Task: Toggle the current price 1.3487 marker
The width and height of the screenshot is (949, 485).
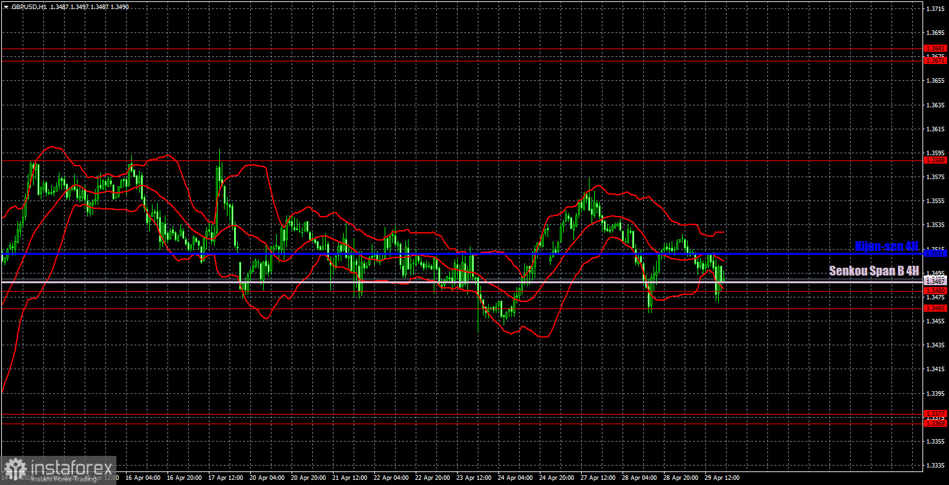Action: pyautogui.click(x=935, y=281)
